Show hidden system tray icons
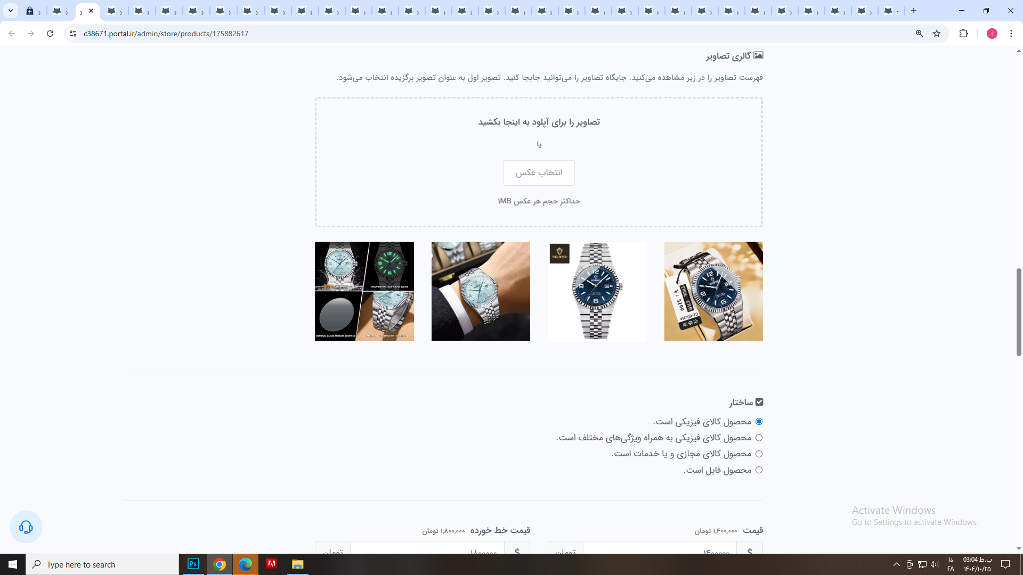 pyautogui.click(x=896, y=564)
